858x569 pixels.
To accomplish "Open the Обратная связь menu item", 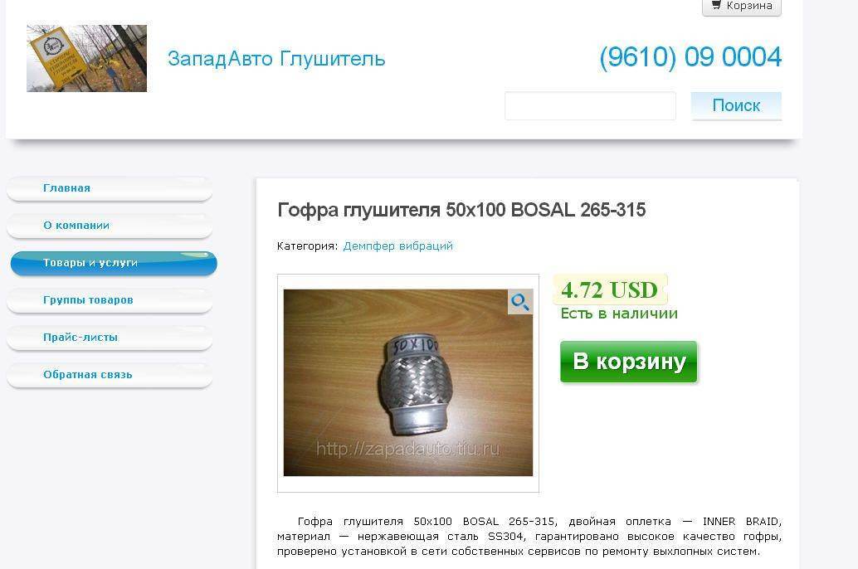I will pyautogui.click(x=110, y=375).
